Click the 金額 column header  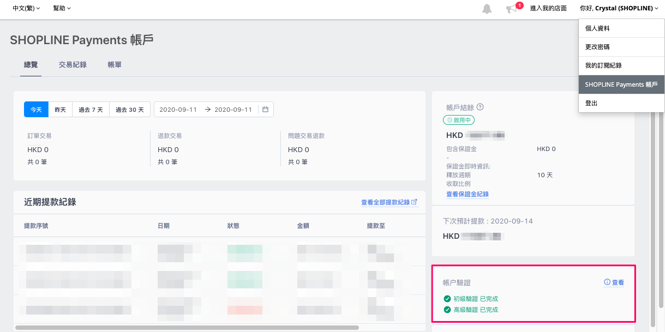pyautogui.click(x=303, y=226)
